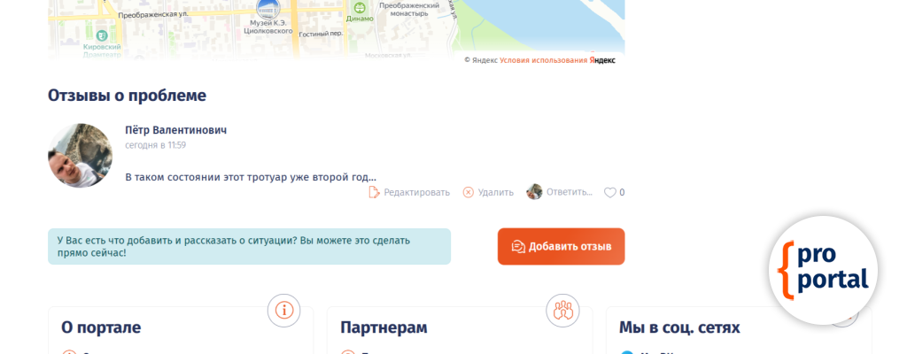Open Пётр Валентинович's profile photo

(x=80, y=155)
